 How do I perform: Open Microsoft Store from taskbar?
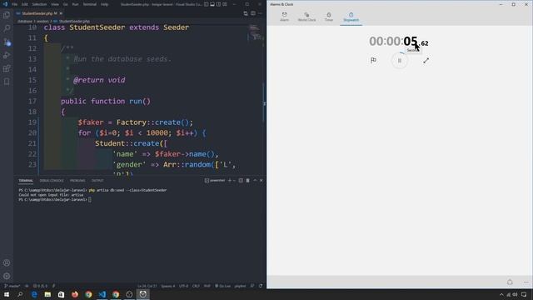coord(61,294)
